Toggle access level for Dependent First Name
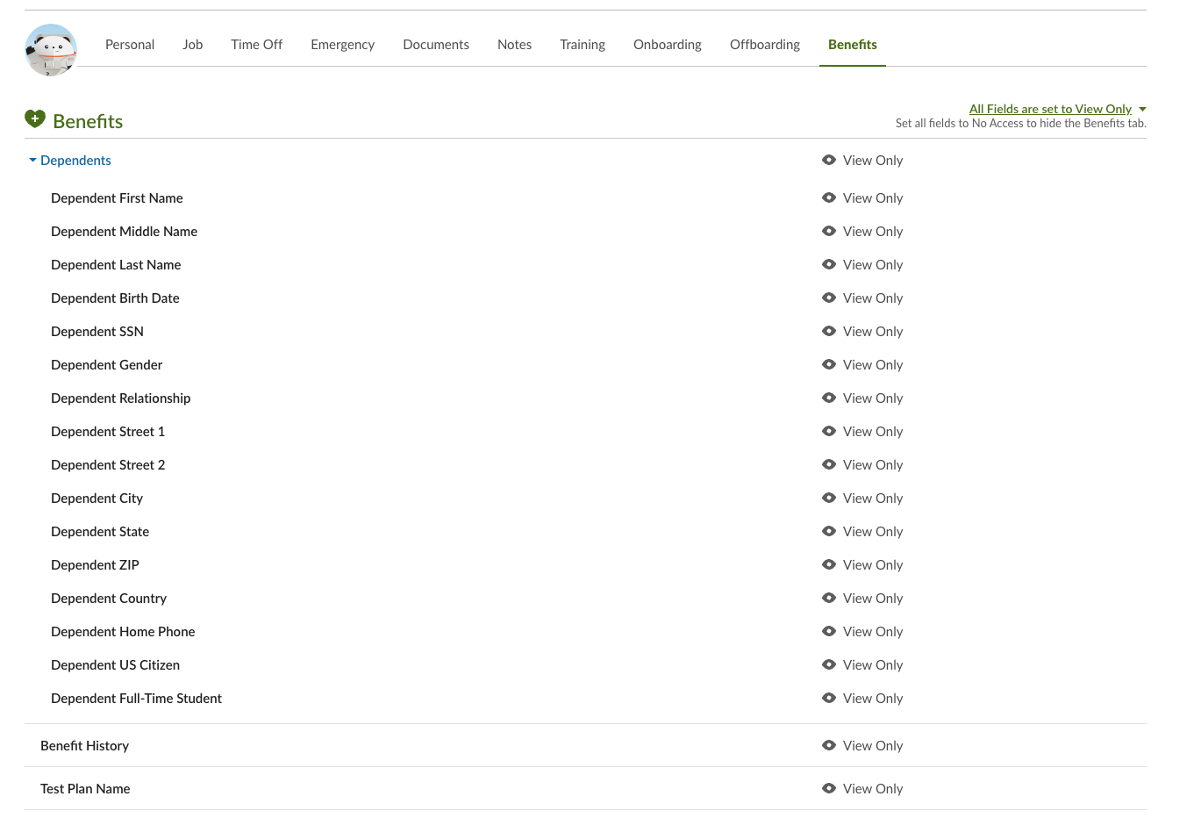Image resolution: width=1201 pixels, height=825 pixels. point(872,198)
